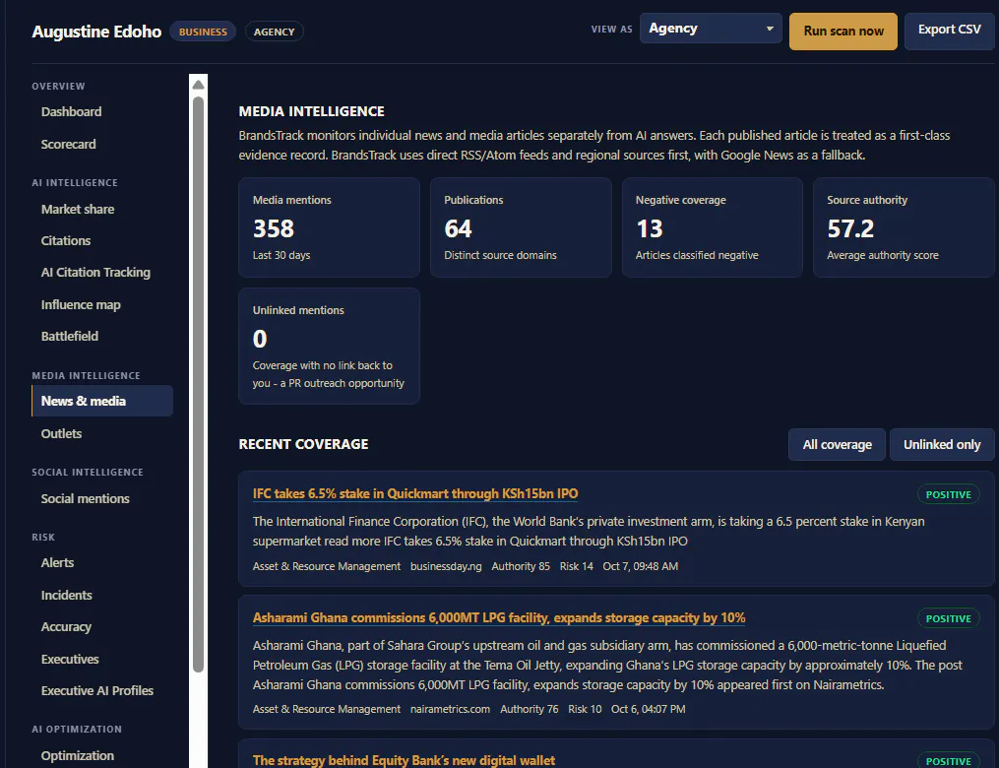Click POSITIVE tag on Asharami article
This screenshot has width=999, height=768.
tap(948, 619)
